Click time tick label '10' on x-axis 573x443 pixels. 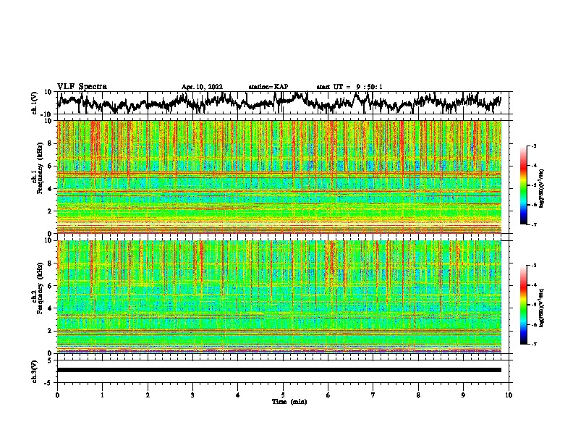click(509, 395)
